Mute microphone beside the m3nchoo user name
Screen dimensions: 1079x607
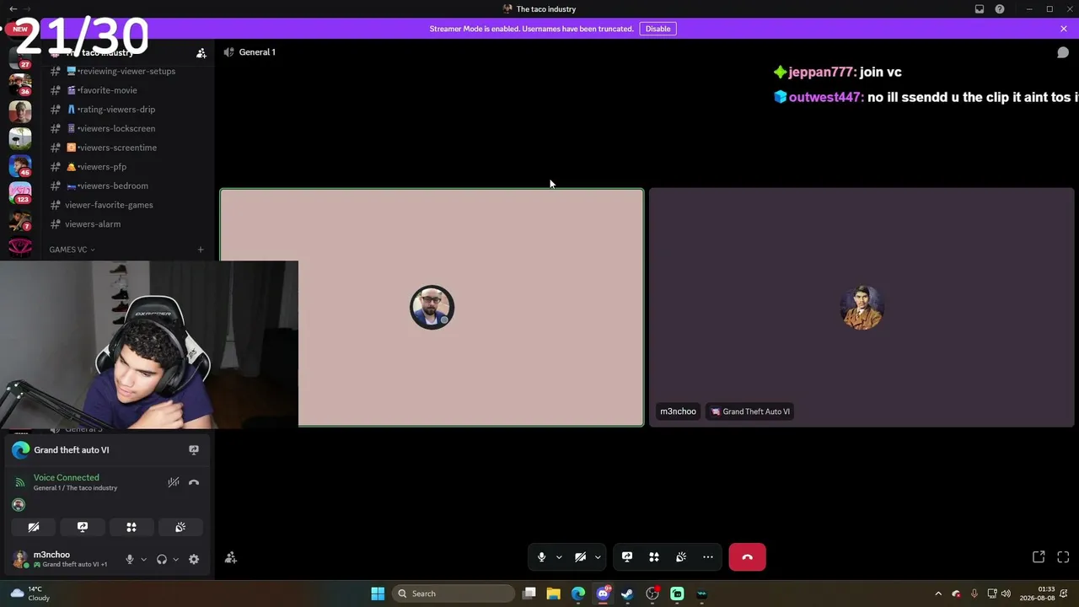pyautogui.click(x=130, y=559)
